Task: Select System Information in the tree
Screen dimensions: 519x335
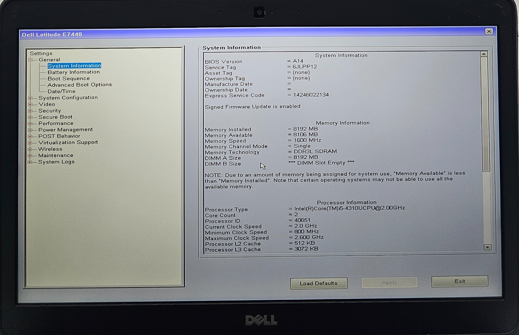Action: pos(74,66)
